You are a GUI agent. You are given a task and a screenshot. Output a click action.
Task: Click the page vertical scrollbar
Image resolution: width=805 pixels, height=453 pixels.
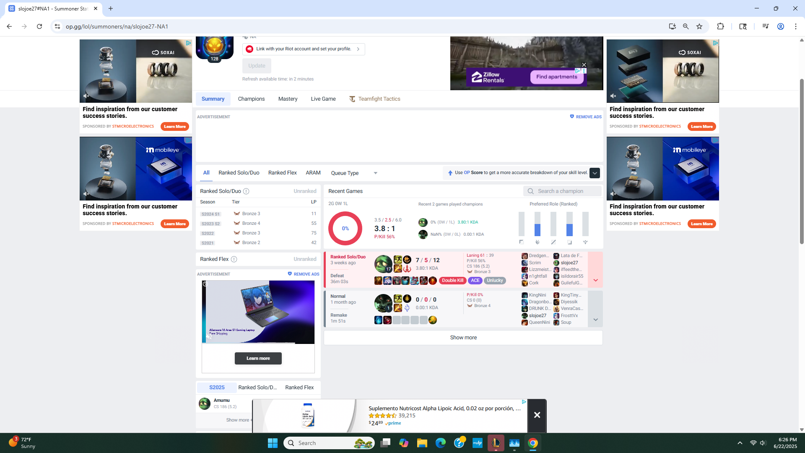[802, 161]
